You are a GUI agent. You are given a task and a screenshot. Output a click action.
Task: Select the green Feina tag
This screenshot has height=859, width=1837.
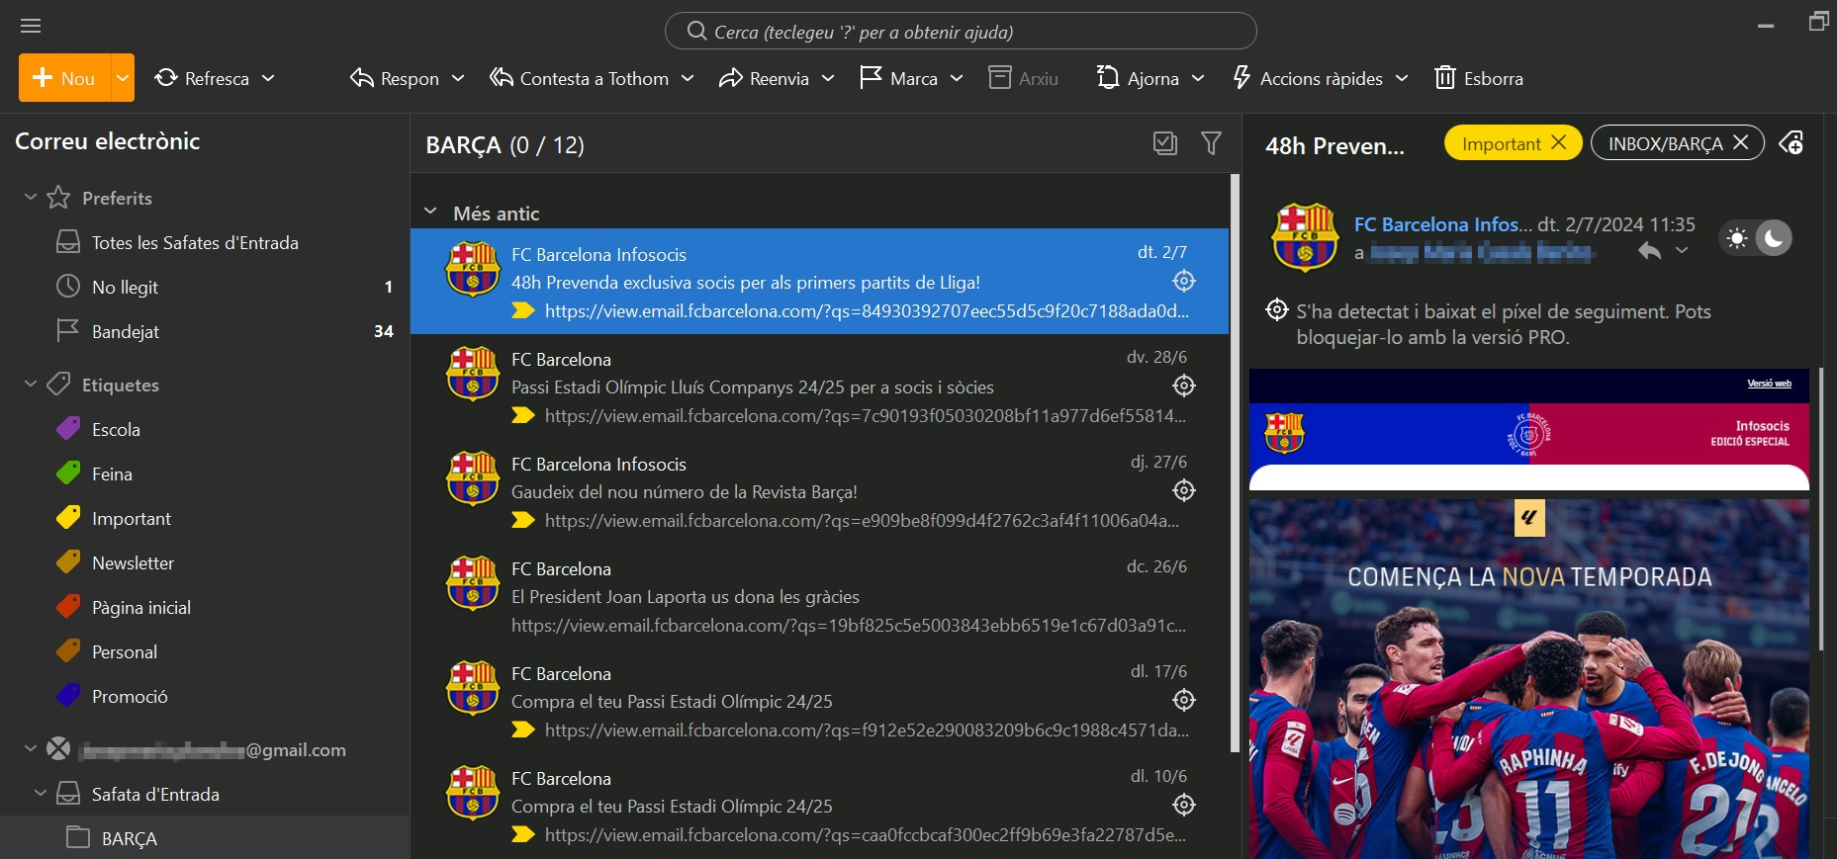tap(112, 474)
